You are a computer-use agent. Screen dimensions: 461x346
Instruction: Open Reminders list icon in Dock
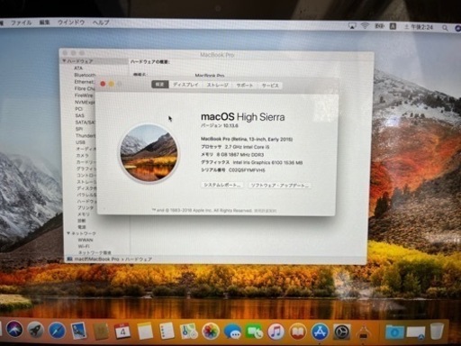click(167, 331)
